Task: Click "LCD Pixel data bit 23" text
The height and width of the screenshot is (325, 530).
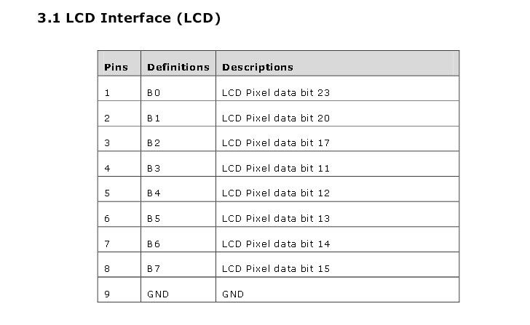Action: (276, 93)
